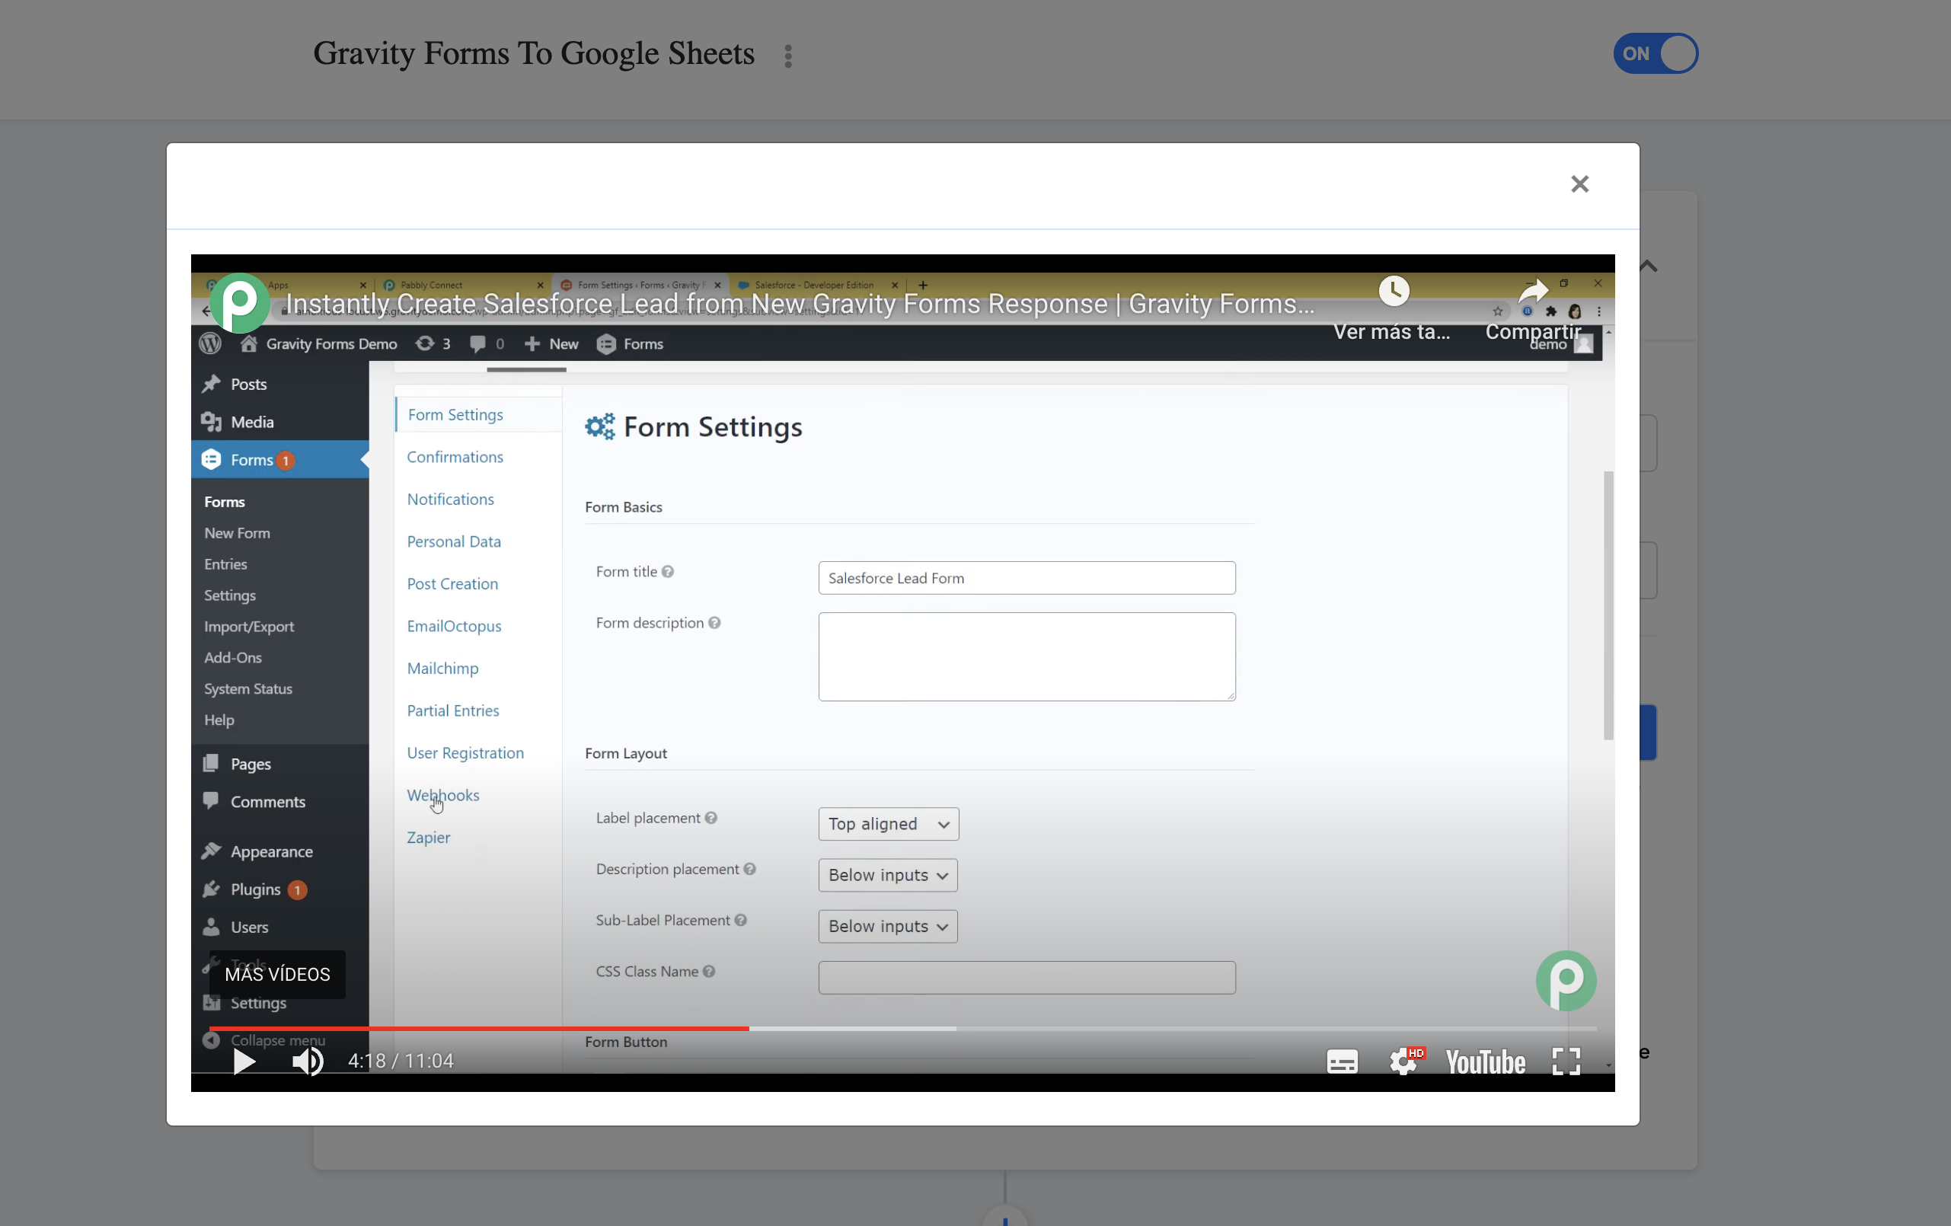Select the highlighted Forms sidebar item

click(x=279, y=459)
